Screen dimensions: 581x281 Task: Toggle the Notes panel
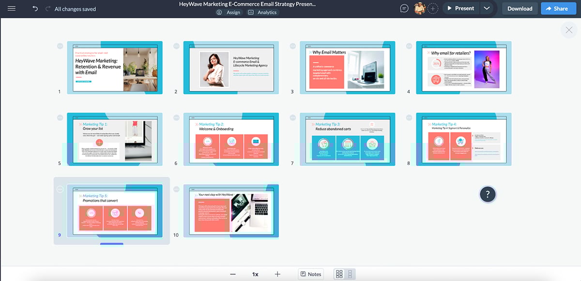click(310, 274)
